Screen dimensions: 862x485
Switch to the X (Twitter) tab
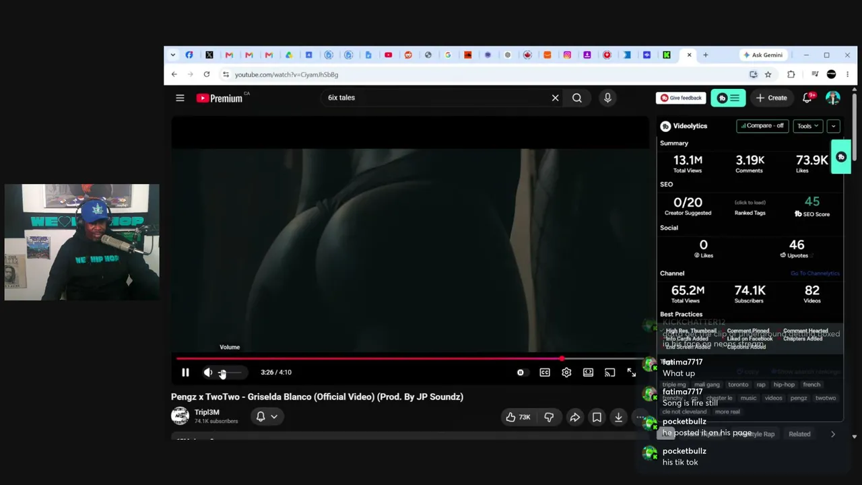click(209, 55)
